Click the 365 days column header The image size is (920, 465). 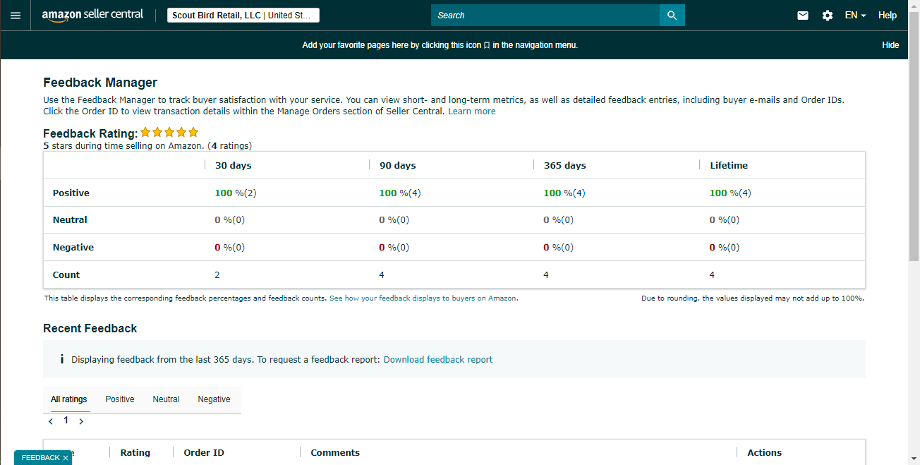click(x=565, y=165)
